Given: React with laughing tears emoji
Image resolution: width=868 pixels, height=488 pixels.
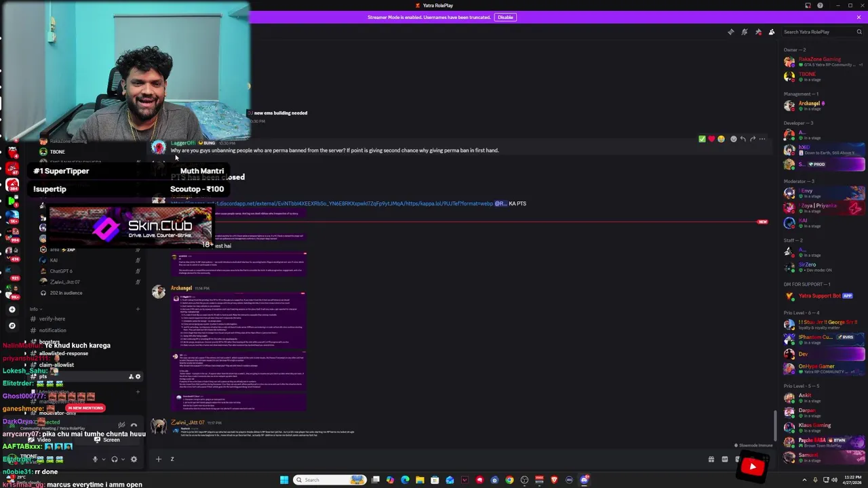Looking at the screenshot, I should (721, 139).
